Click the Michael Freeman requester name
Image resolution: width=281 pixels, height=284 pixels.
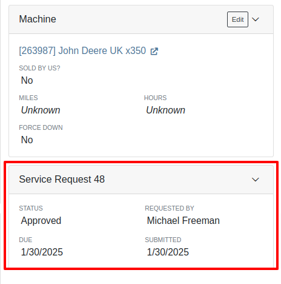pyautogui.click(x=183, y=220)
